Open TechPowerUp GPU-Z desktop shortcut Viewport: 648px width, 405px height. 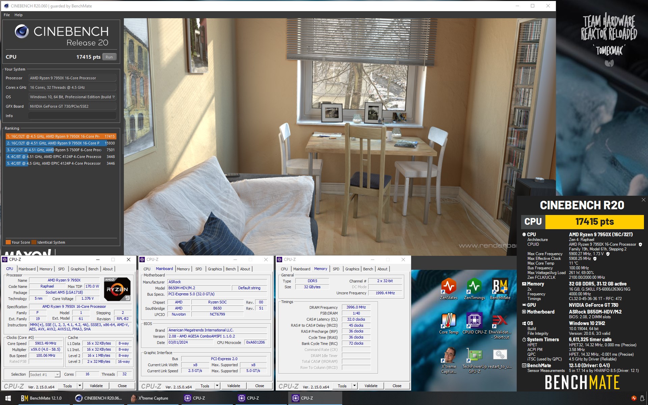click(474, 360)
